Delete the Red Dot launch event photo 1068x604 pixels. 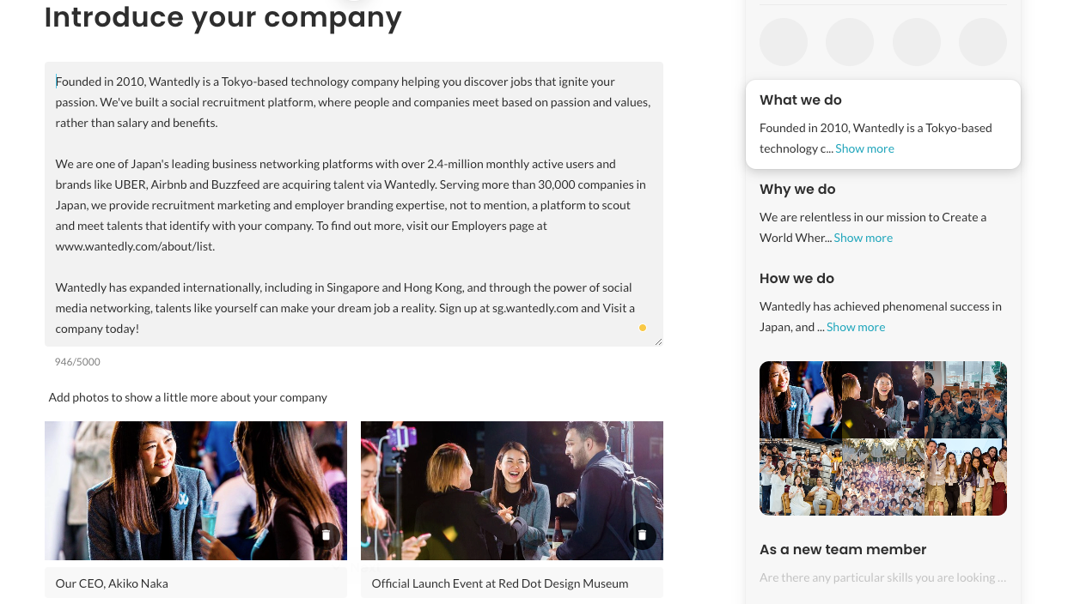(x=642, y=535)
